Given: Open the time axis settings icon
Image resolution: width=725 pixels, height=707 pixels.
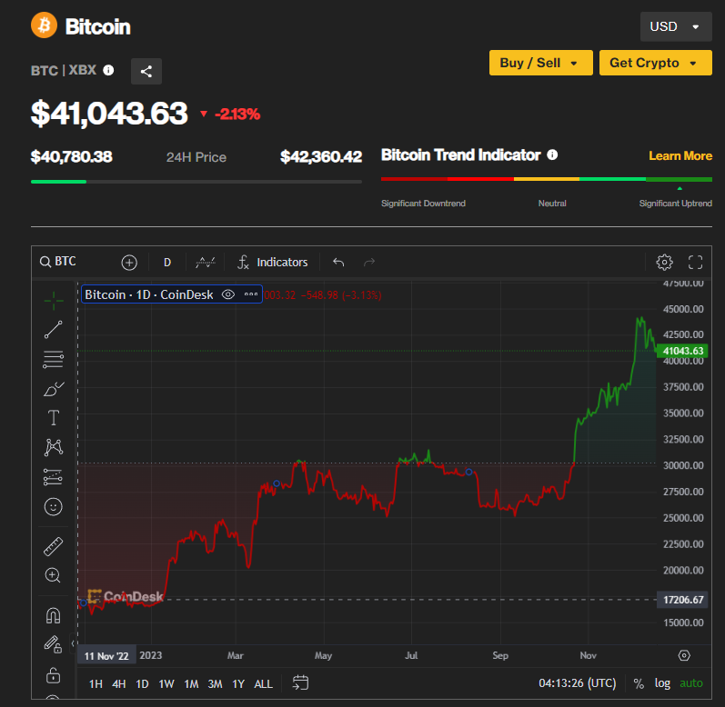Looking at the screenshot, I should pos(684,655).
